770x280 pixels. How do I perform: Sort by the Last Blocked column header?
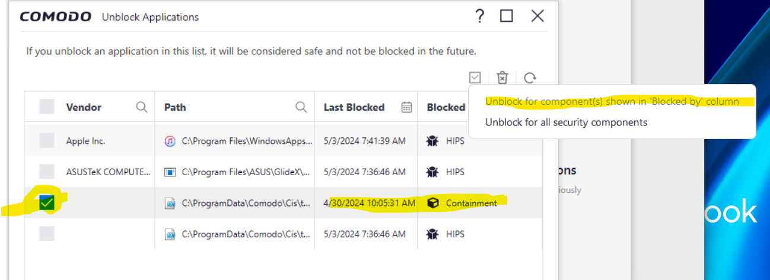354,107
